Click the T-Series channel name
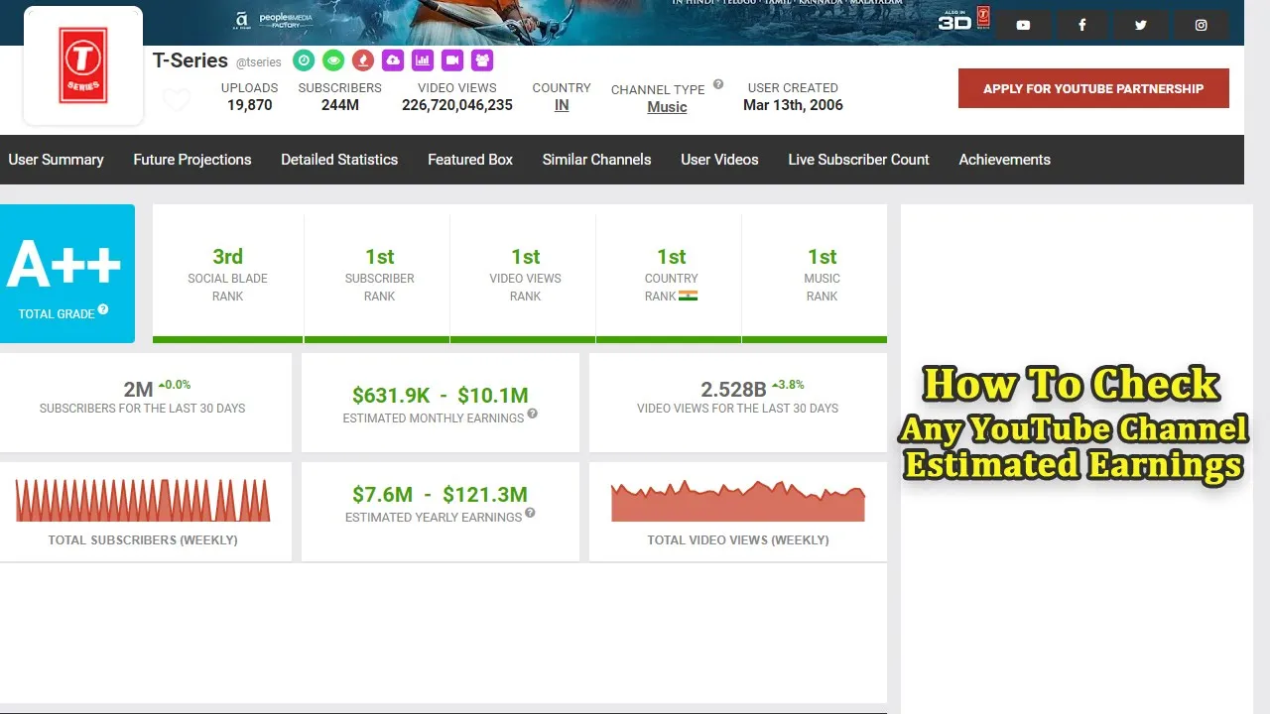1270x714 pixels. (190, 60)
